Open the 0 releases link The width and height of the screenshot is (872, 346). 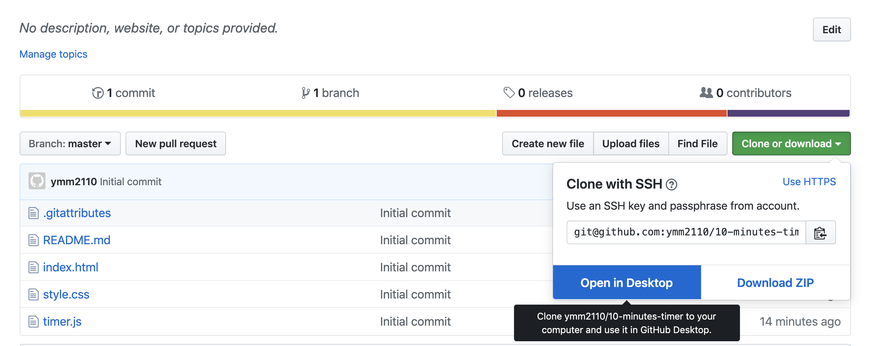click(538, 93)
